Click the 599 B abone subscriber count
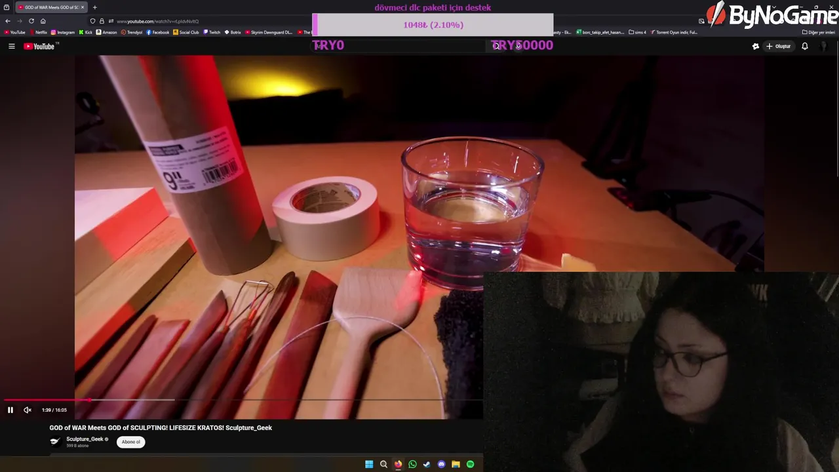This screenshot has width=839, height=472. [x=77, y=446]
